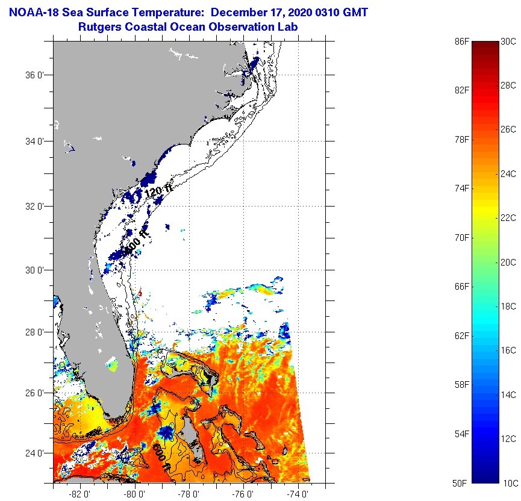
Task: Click the 26C legend label
Action: 508,129
